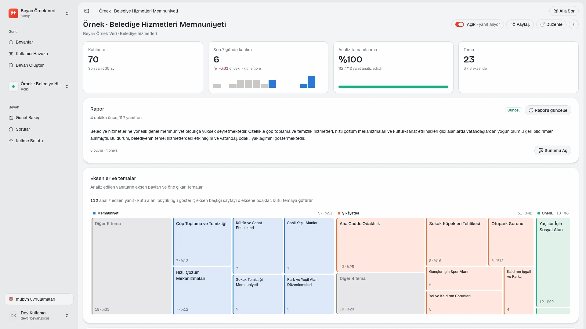This screenshot has width=586, height=329.
Task: Select the Sahil Yeşil Alanları box
Action: (x=309, y=246)
